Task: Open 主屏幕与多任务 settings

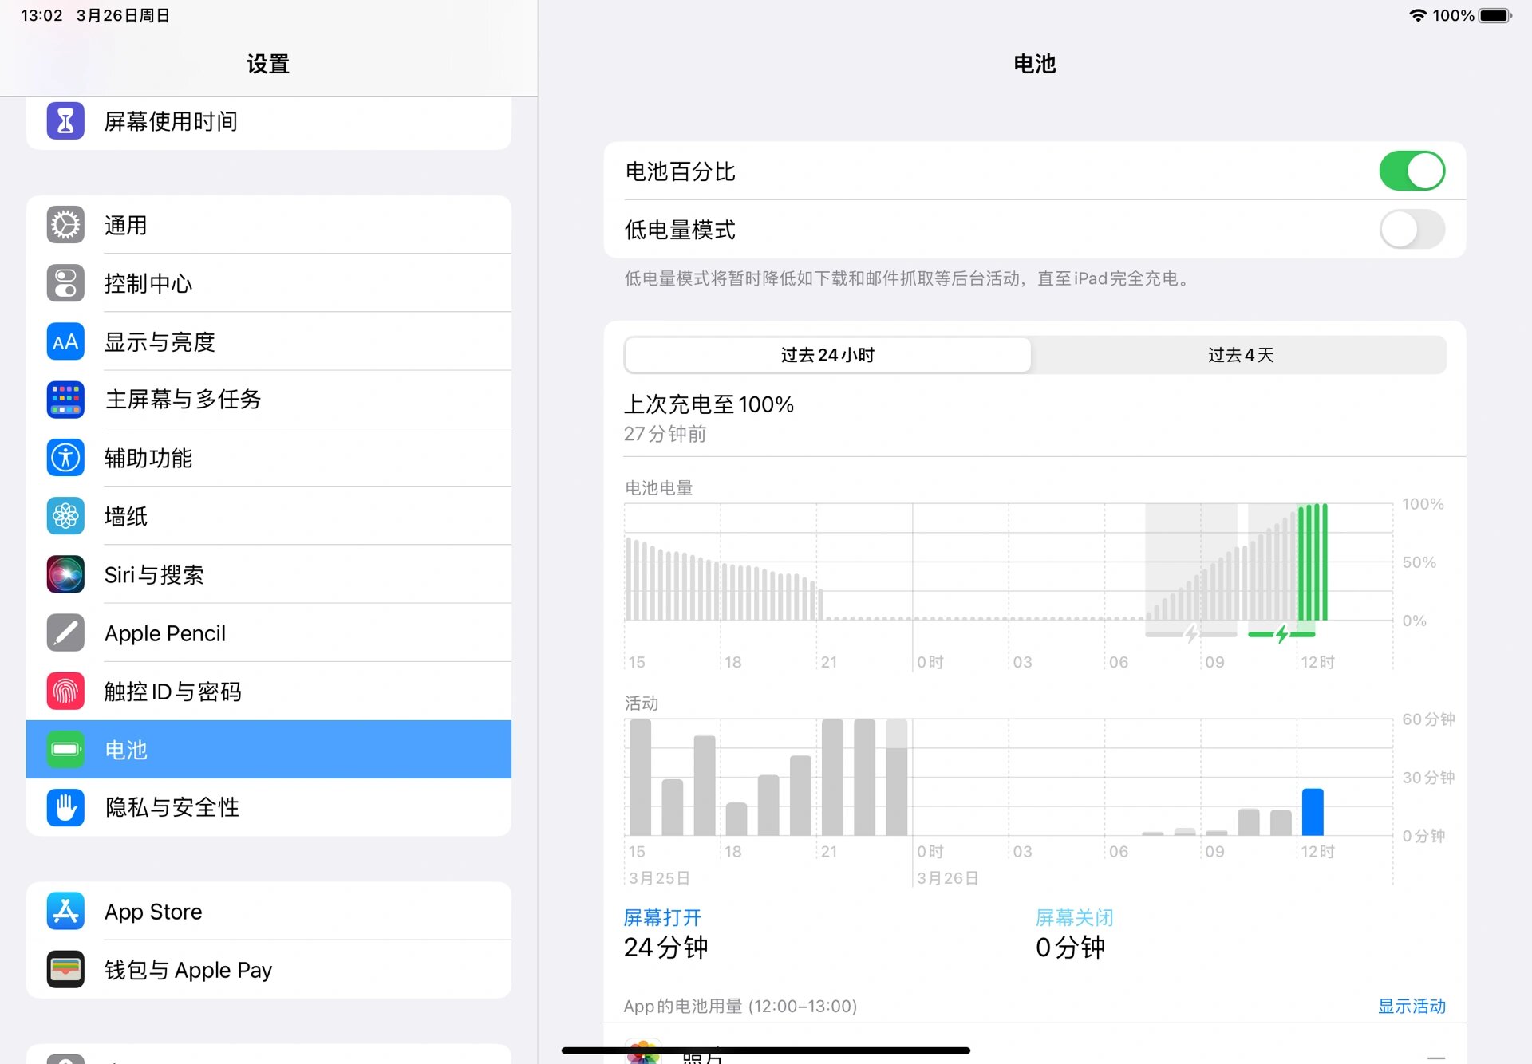Action: (268, 398)
